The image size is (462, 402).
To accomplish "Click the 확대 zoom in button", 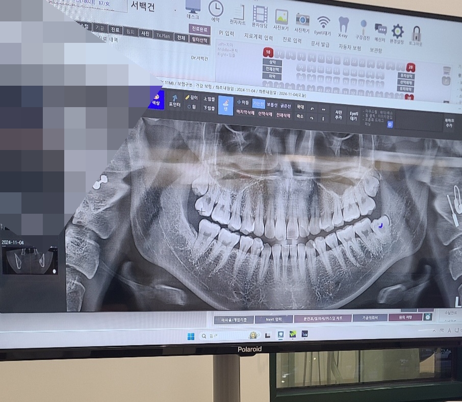I will 300,107.
